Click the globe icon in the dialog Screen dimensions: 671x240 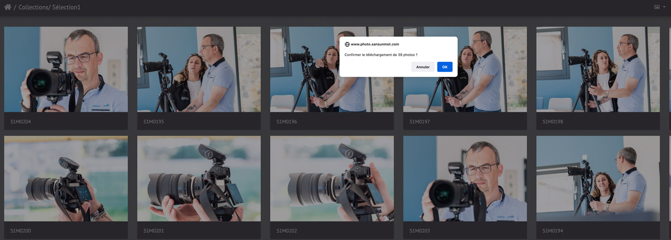347,44
